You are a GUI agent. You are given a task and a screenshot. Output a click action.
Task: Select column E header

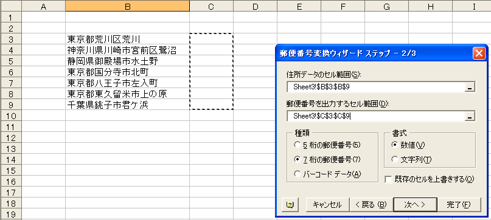tap(299, 7)
